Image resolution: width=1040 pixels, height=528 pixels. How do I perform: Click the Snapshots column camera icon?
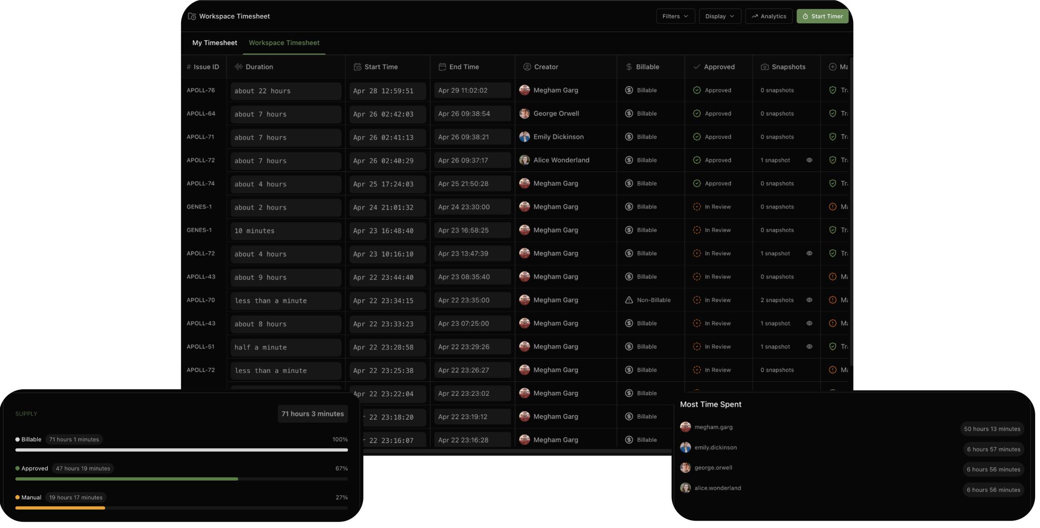click(764, 67)
